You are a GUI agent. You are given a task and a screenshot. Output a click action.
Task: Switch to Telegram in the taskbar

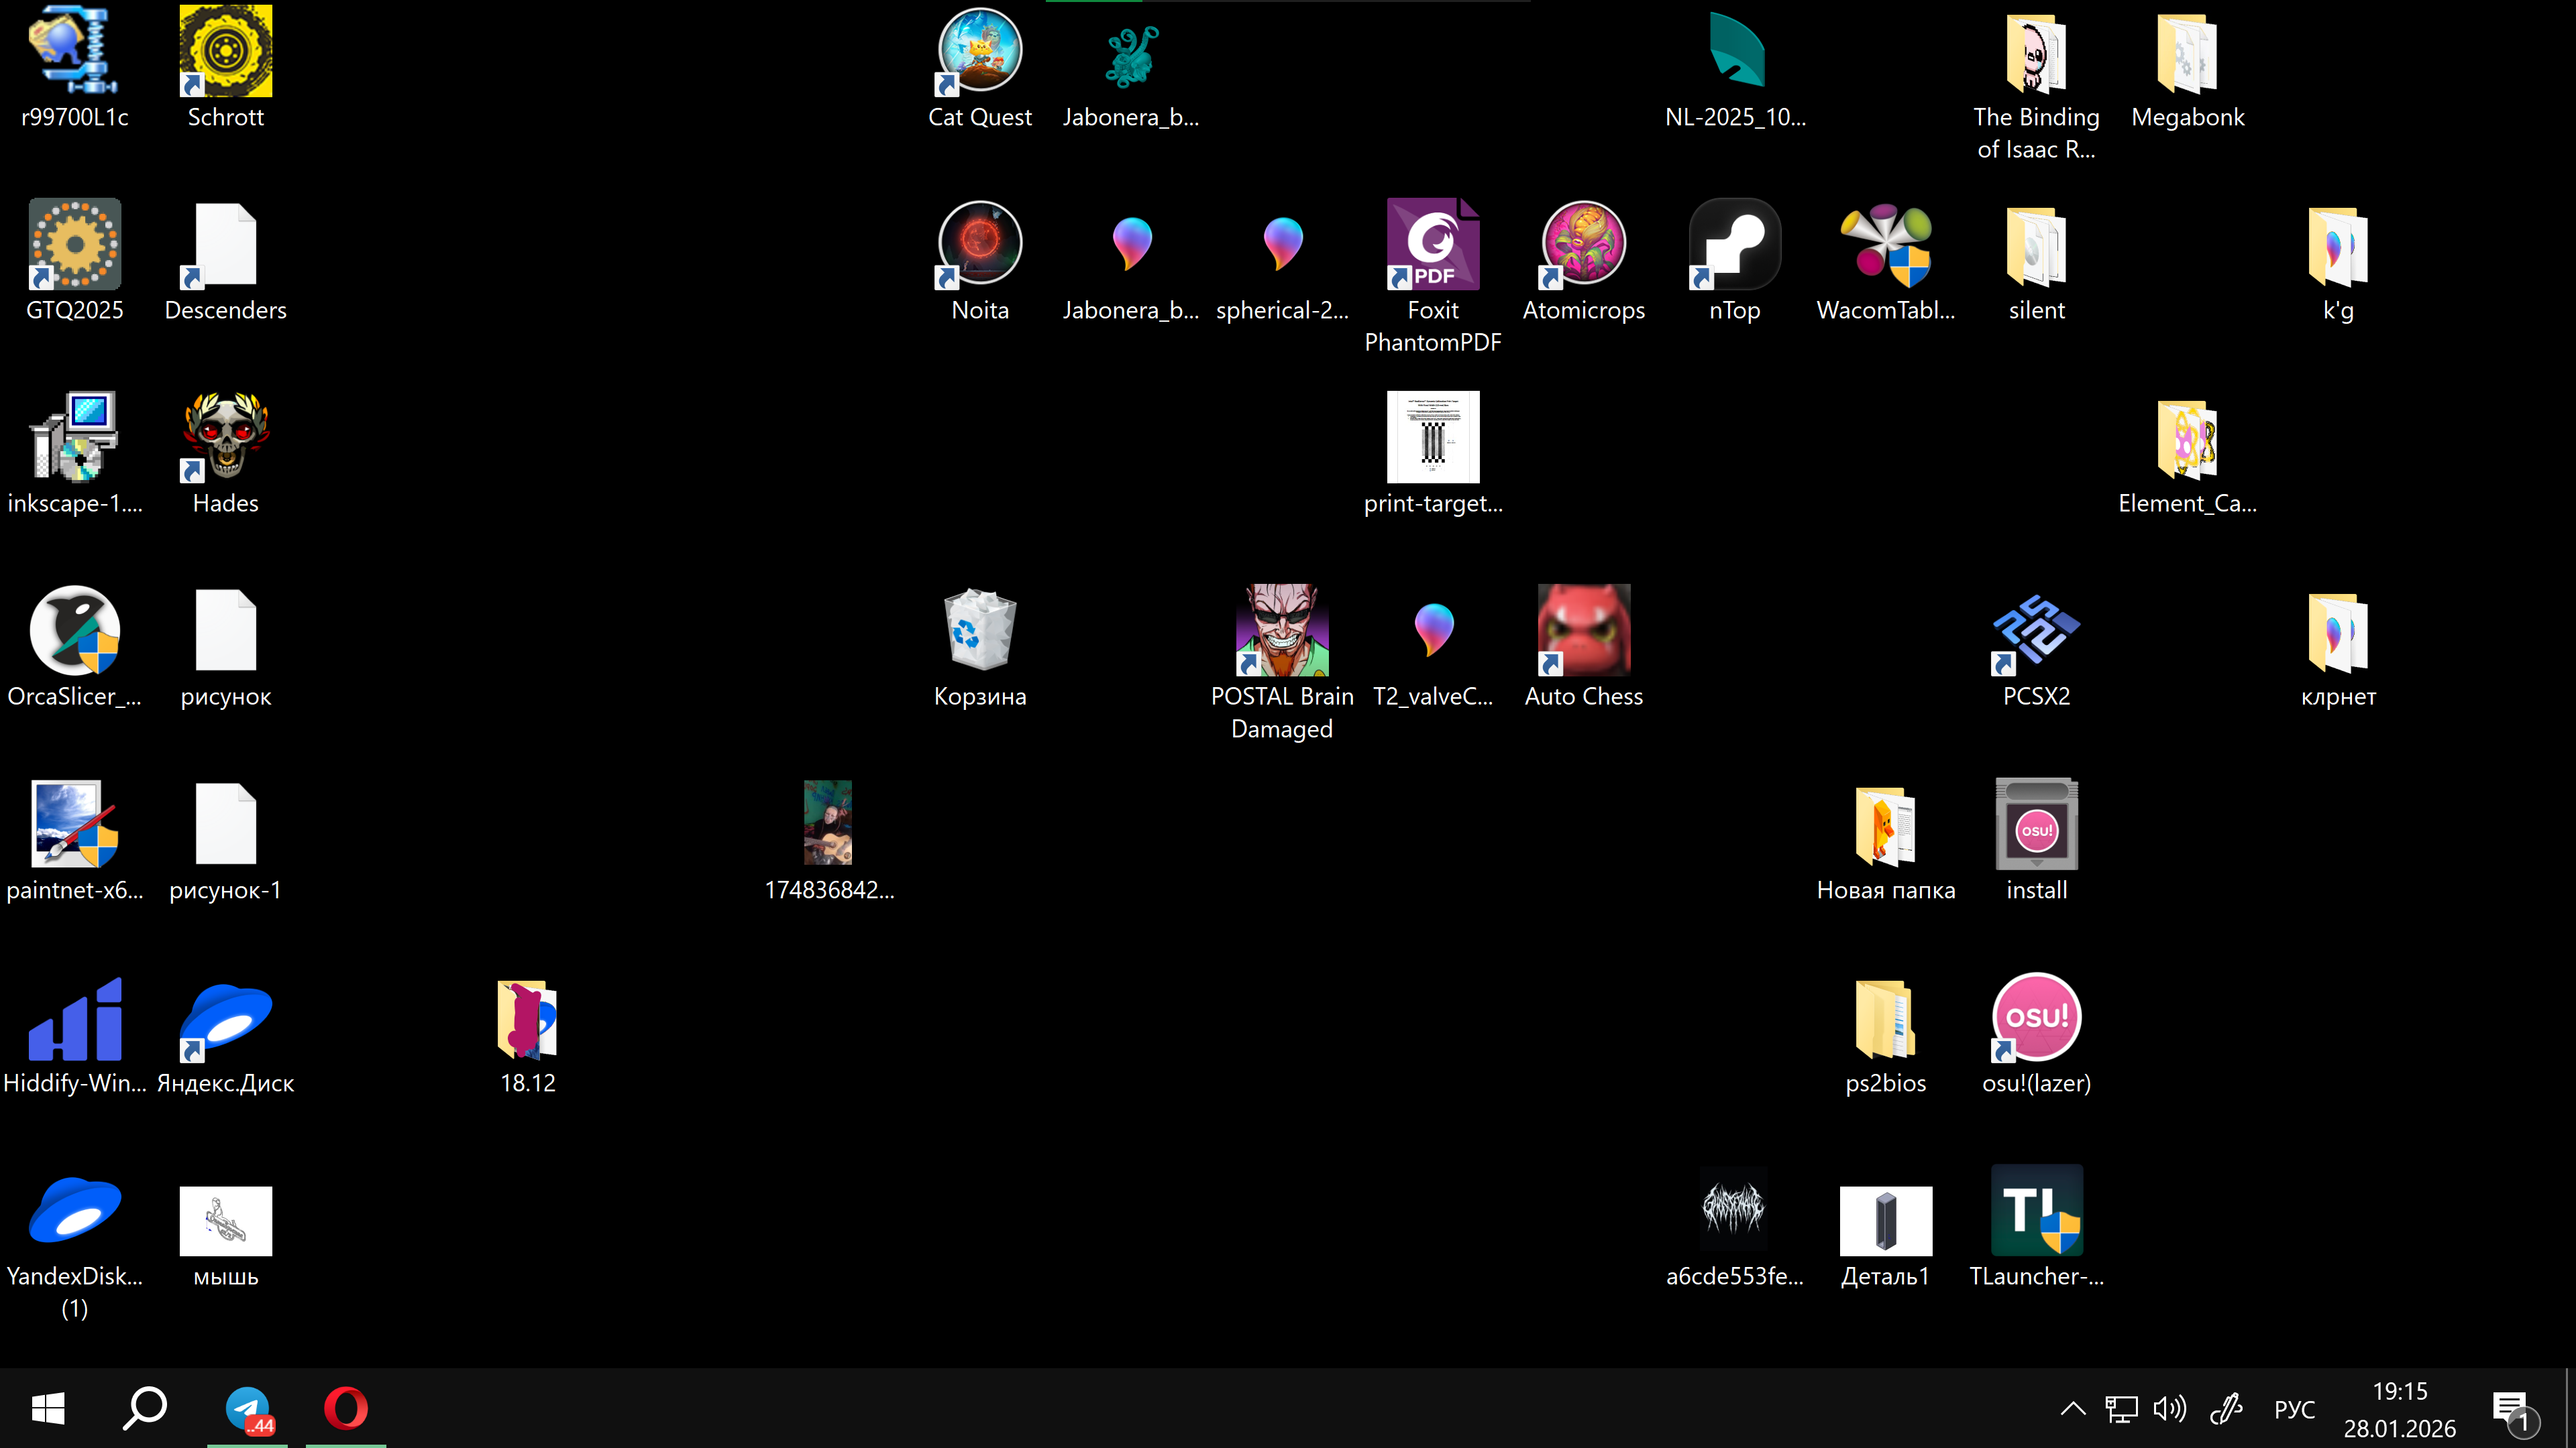(x=247, y=1409)
